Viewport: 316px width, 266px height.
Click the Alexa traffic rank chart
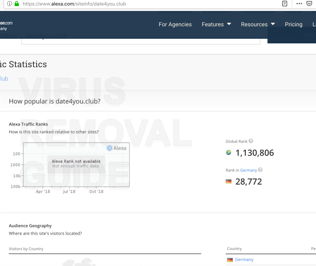pos(76,165)
